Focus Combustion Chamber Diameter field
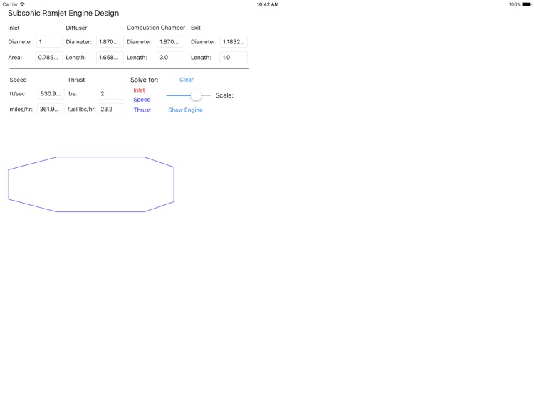Viewport: 534px width, 400px height. click(x=170, y=41)
